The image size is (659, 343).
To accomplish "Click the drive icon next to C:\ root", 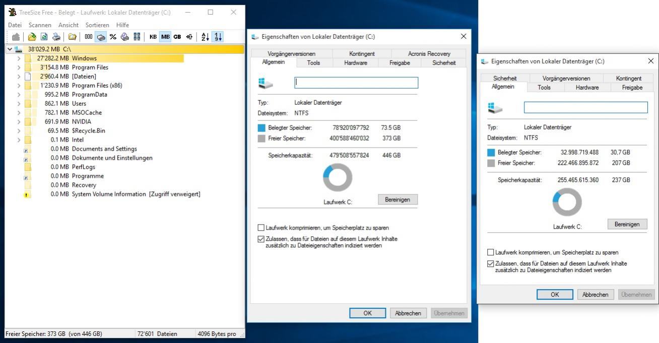I will click(x=19, y=49).
